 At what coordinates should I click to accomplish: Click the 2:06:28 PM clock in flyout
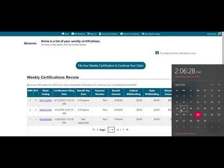pyautogui.click(x=188, y=71)
